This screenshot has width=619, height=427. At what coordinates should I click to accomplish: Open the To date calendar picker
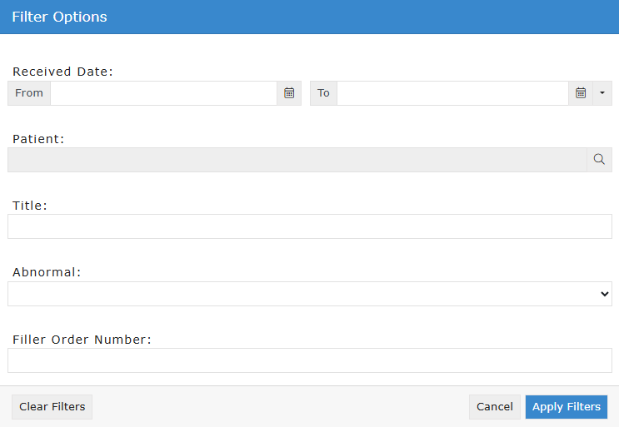point(581,93)
